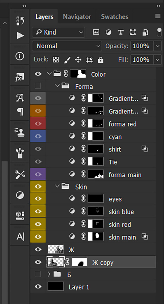The width and height of the screenshot is (164, 304).
Task: Switch to the Swatches tab
Action: pos(114,17)
